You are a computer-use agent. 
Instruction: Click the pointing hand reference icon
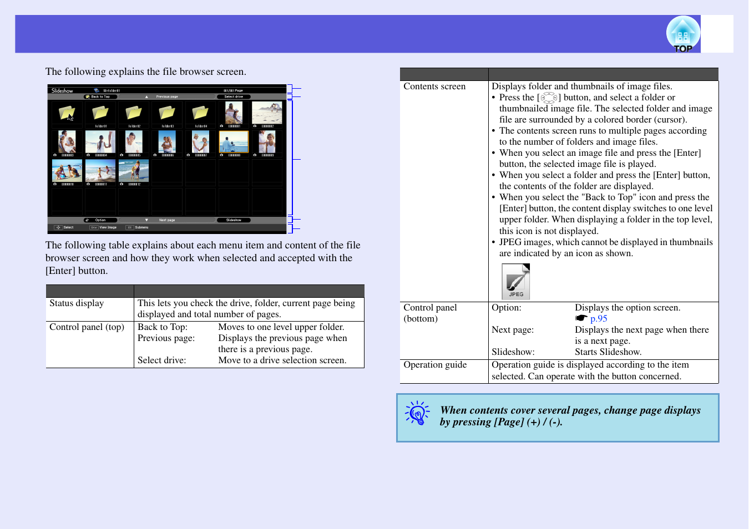[581, 318]
